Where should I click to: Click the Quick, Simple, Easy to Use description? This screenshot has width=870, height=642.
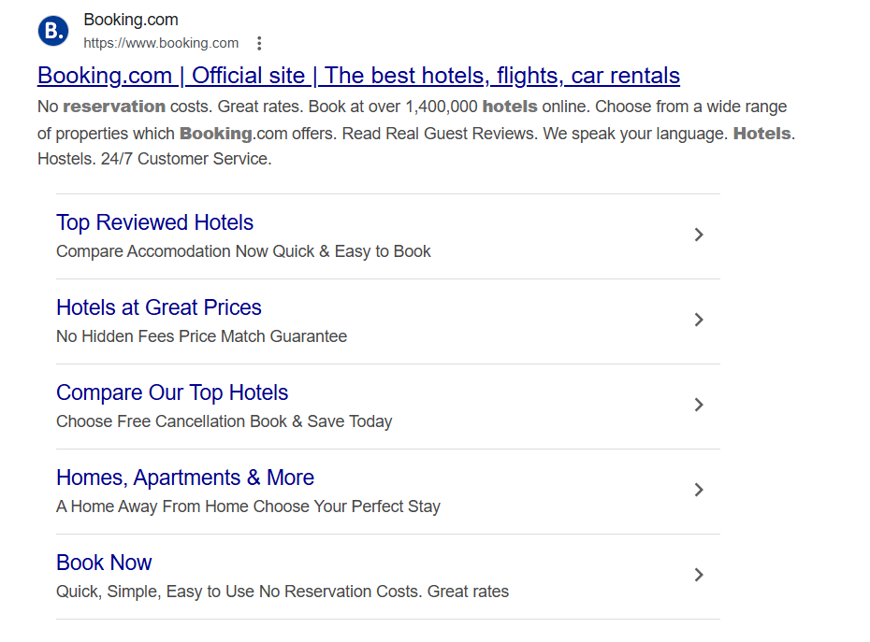pyautogui.click(x=283, y=592)
